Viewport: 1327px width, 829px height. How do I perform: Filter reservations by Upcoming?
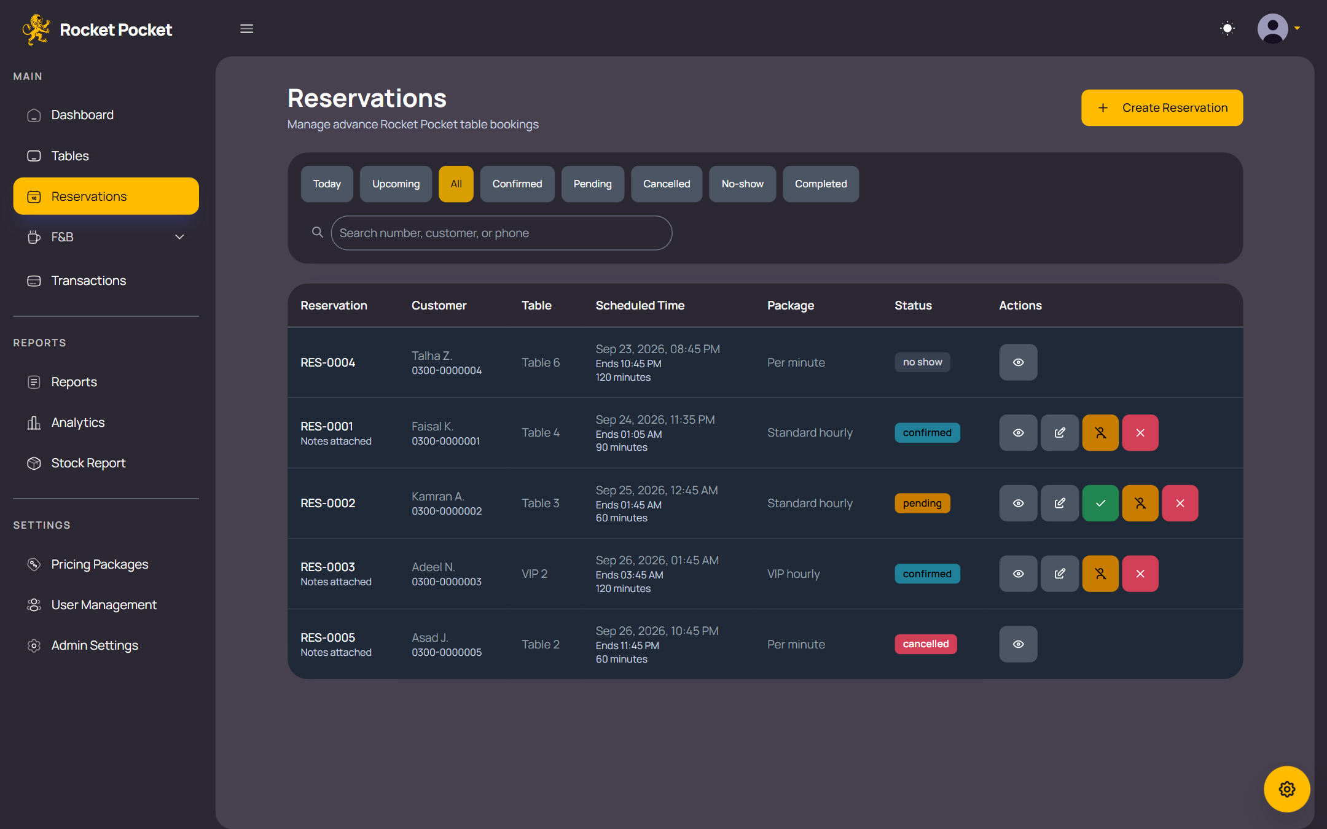pos(396,184)
